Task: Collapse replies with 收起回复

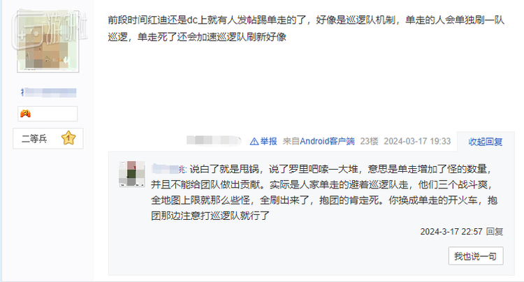Action: pos(486,142)
